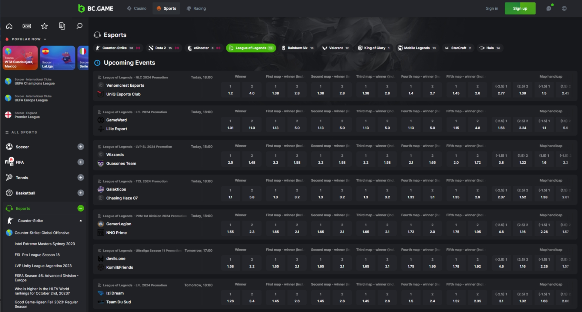Open Soccer LaLiga popular card

coord(58,58)
